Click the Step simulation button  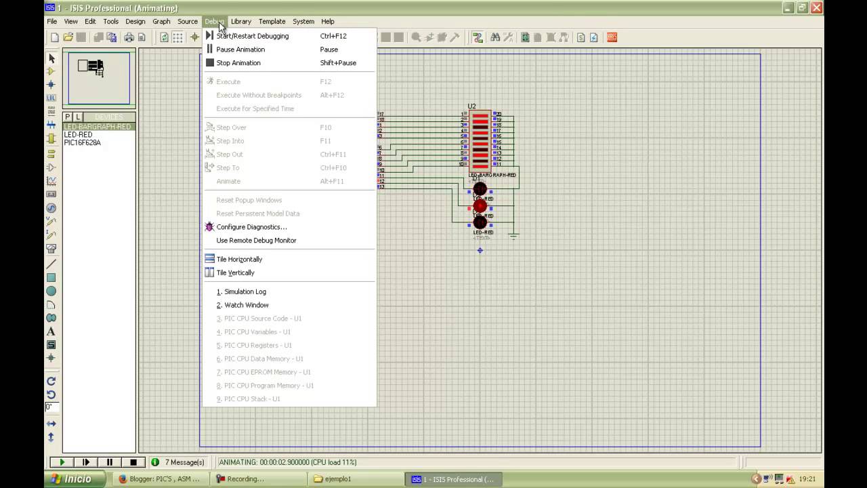coord(85,462)
